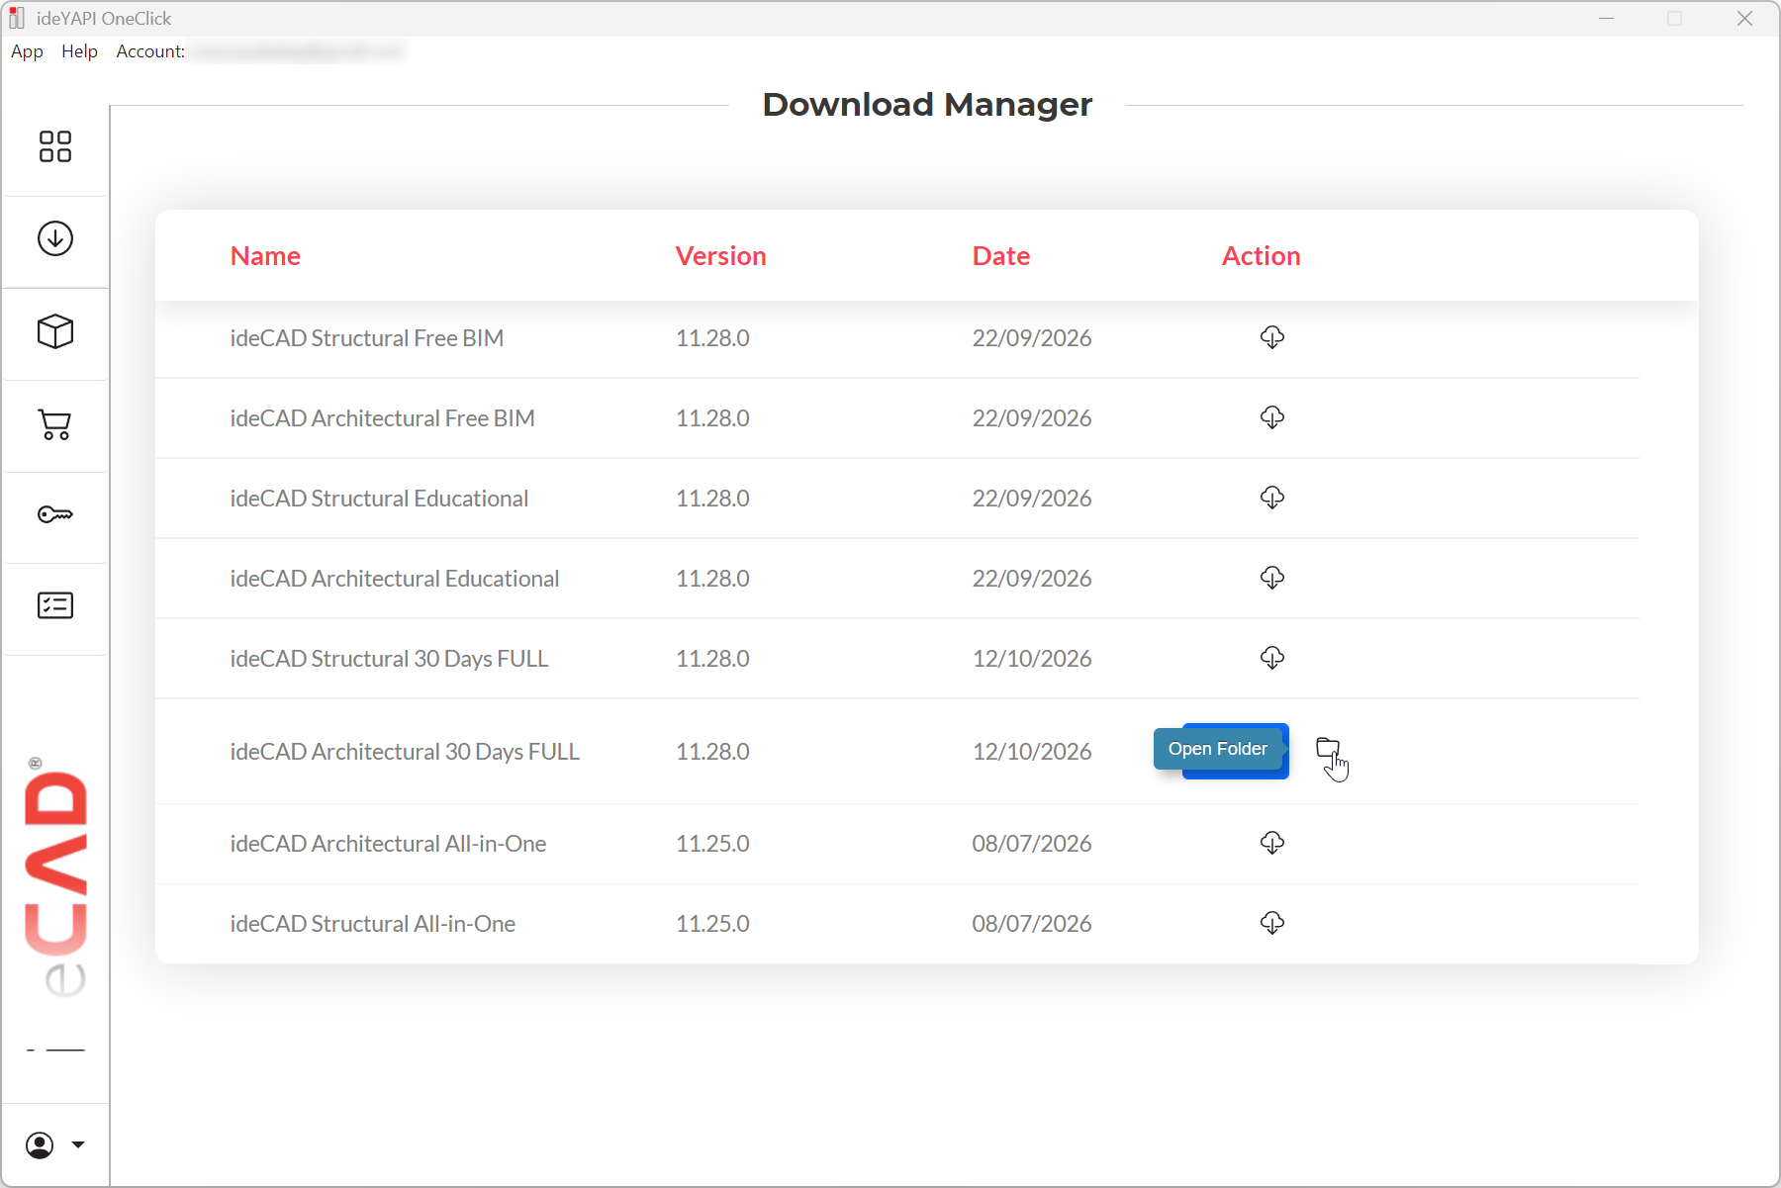
Task: Select ideCAD Structural All-in-One name
Action: (372, 924)
